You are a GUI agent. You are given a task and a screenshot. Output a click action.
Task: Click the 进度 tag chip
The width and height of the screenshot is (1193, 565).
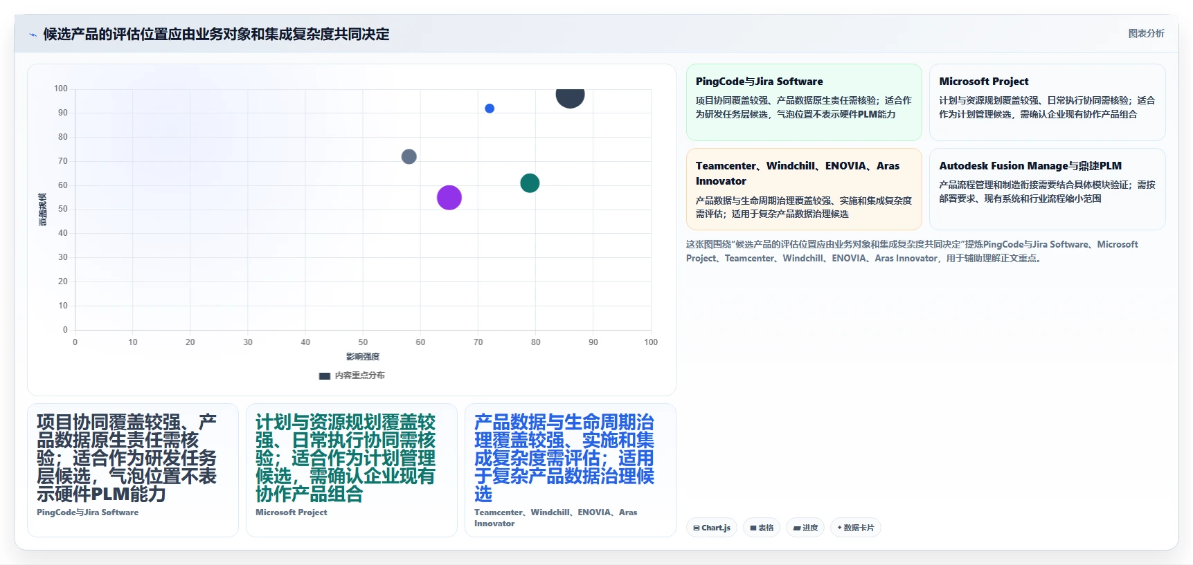tap(805, 528)
